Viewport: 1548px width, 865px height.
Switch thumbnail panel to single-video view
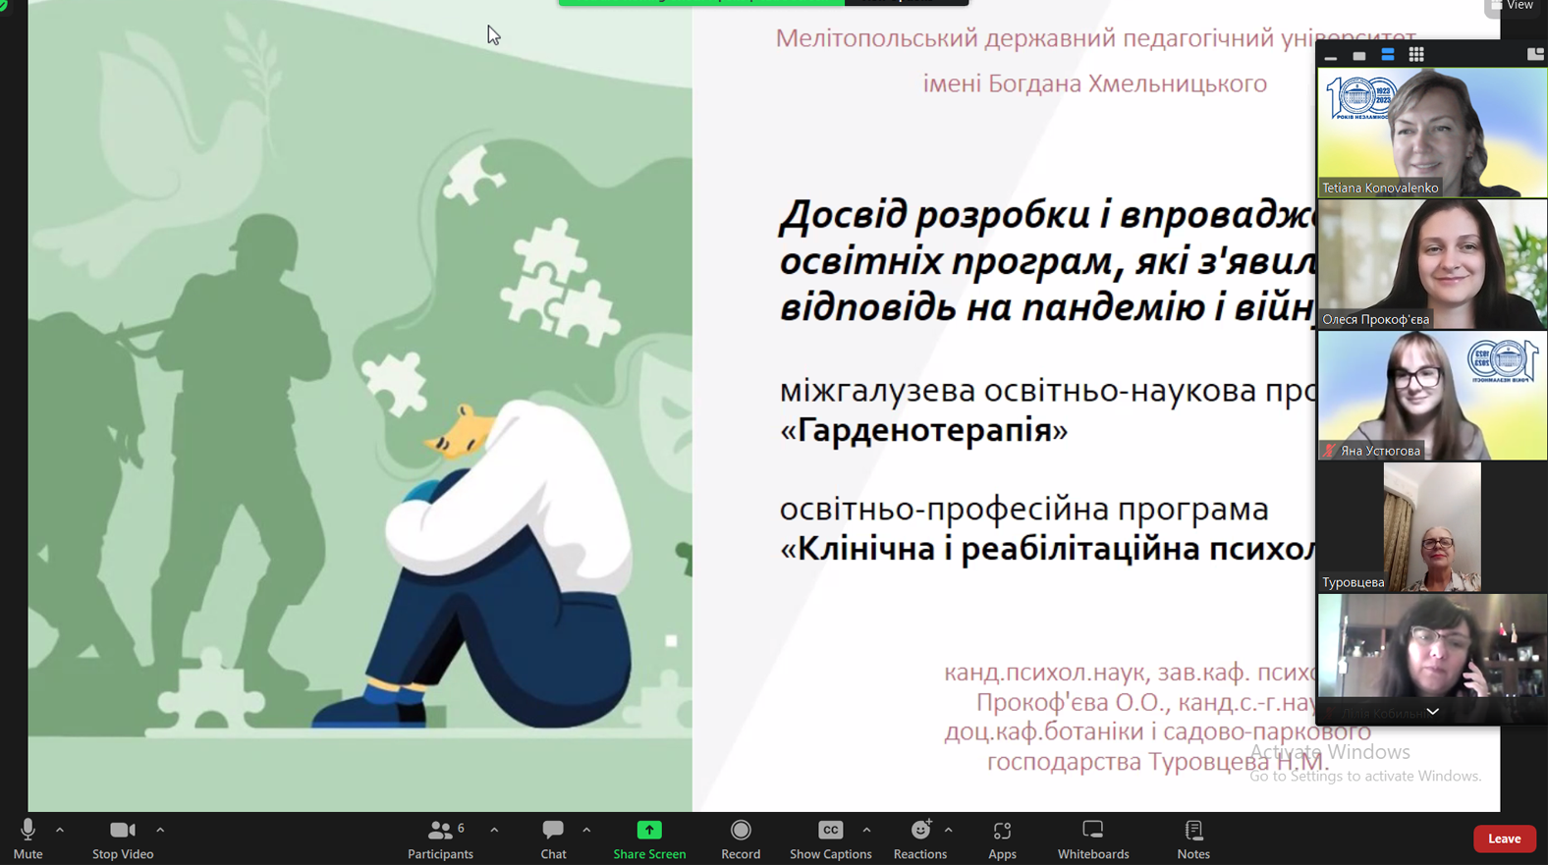click(x=1359, y=56)
